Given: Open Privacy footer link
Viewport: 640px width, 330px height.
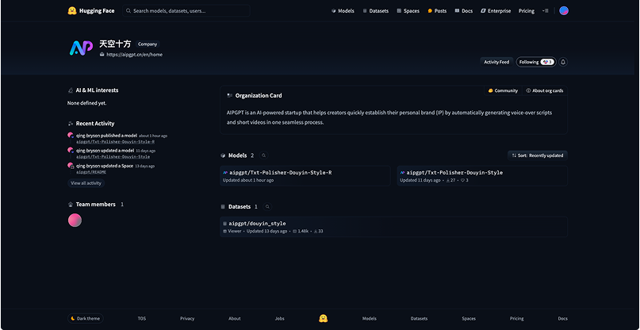Looking at the screenshot, I should click(x=187, y=319).
